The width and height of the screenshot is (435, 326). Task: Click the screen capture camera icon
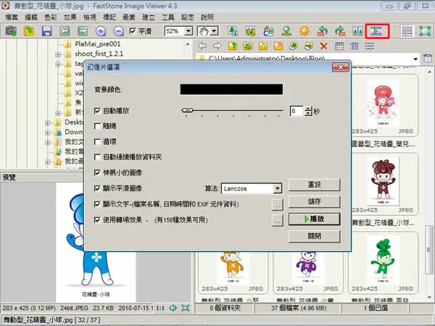click(x=11, y=31)
